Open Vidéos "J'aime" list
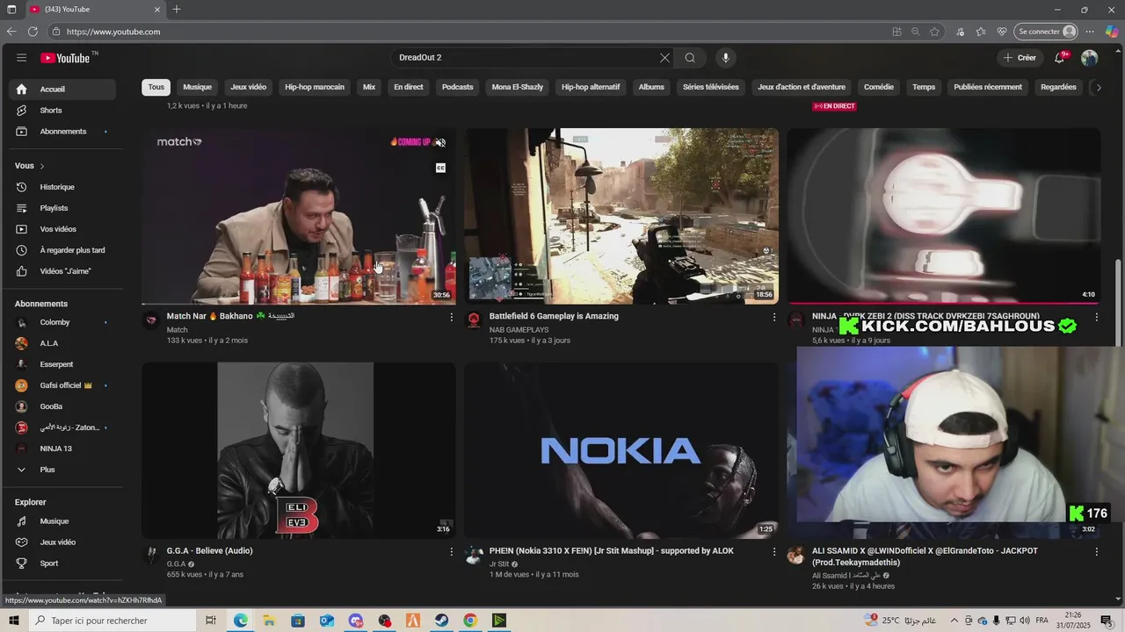The width and height of the screenshot is (1125, 632). (62, 271)
